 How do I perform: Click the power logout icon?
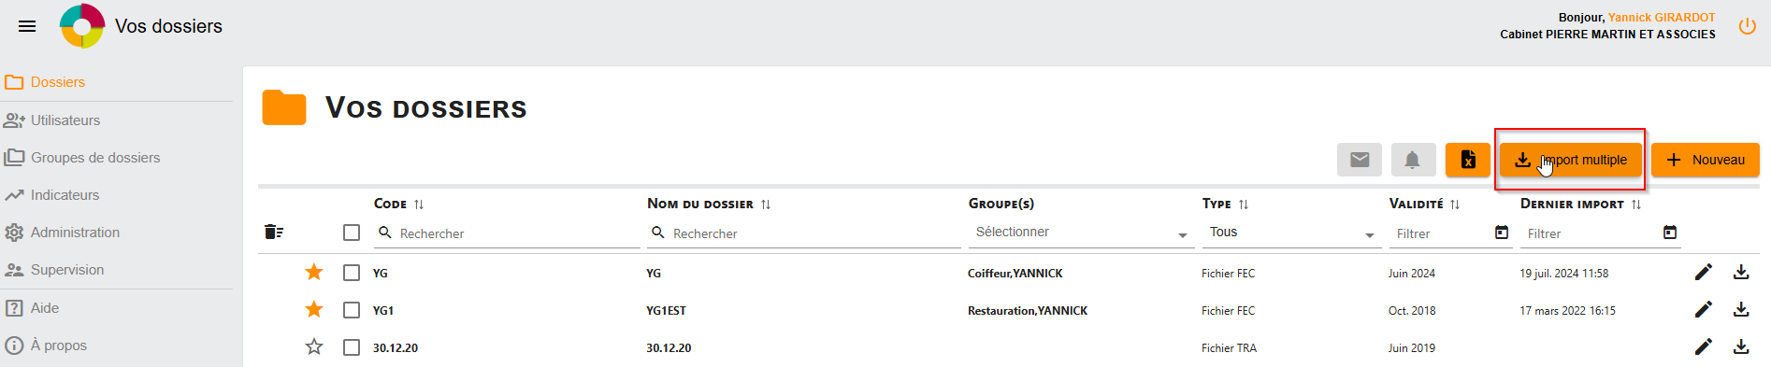[1747, 26]
